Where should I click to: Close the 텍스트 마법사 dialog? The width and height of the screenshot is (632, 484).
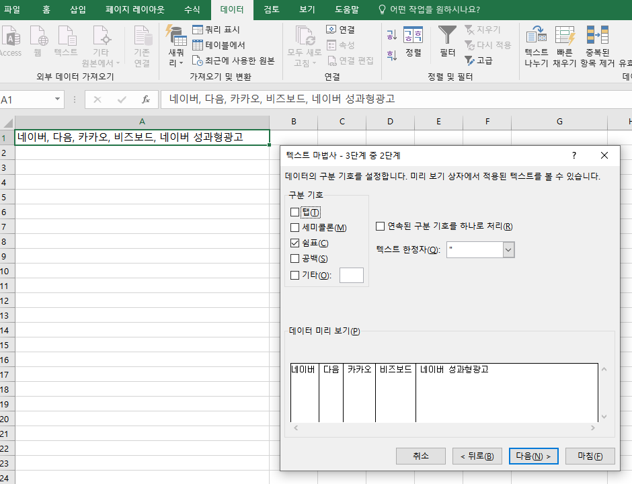[604, 155]
